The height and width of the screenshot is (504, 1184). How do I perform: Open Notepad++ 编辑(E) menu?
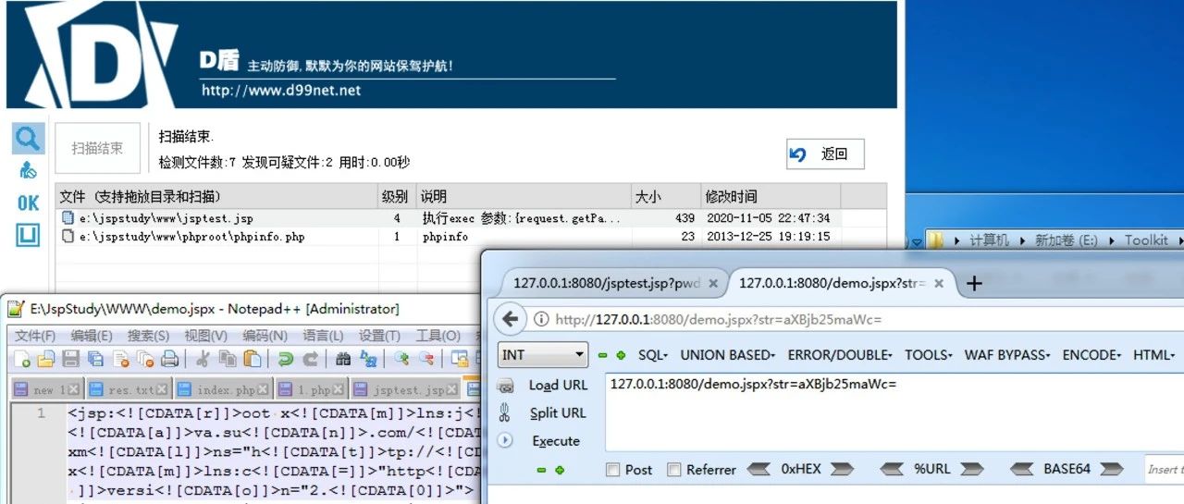click(x=92, y=335)
